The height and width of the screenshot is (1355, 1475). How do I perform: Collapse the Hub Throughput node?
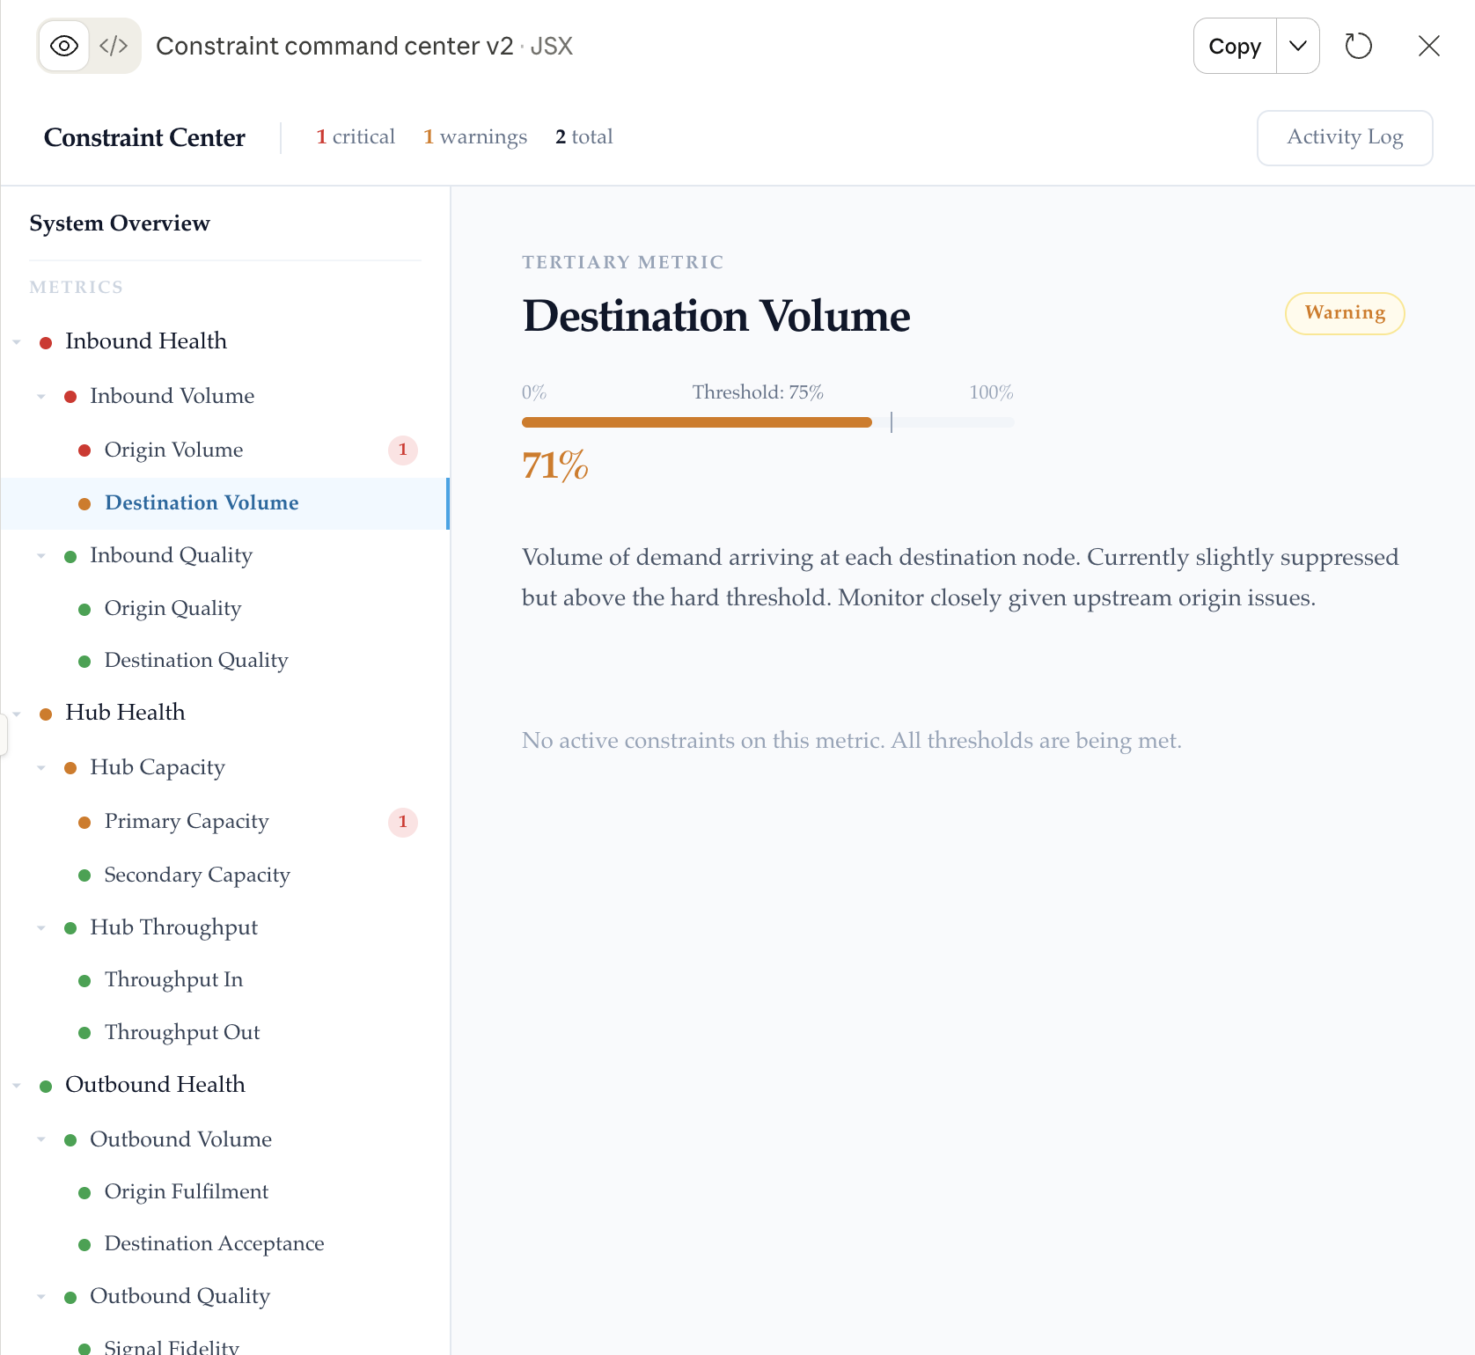coord(41,928)
